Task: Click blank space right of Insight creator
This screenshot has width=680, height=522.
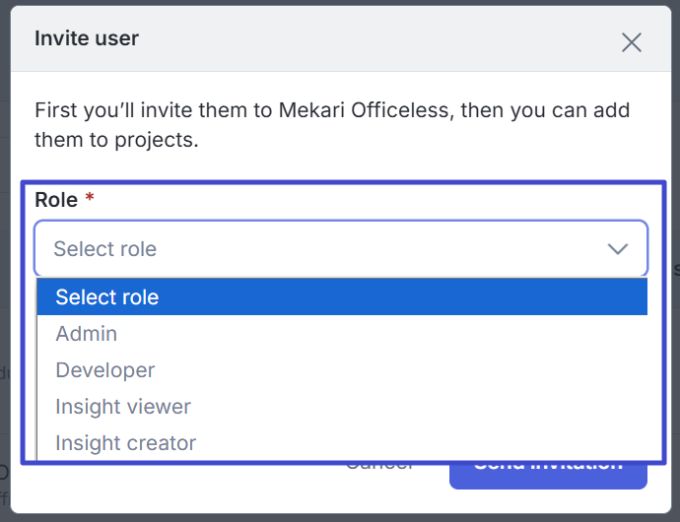Action: (x=443, y=443)
